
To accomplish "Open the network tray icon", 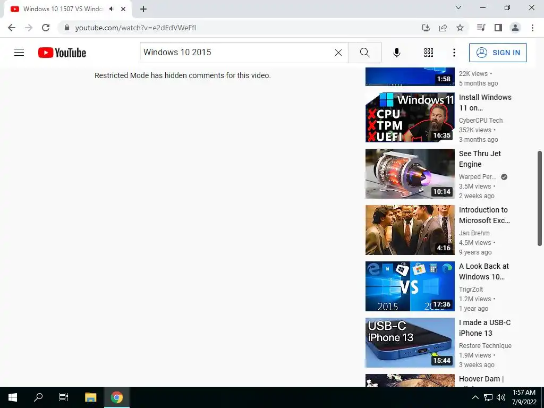I will pos(488,397).
